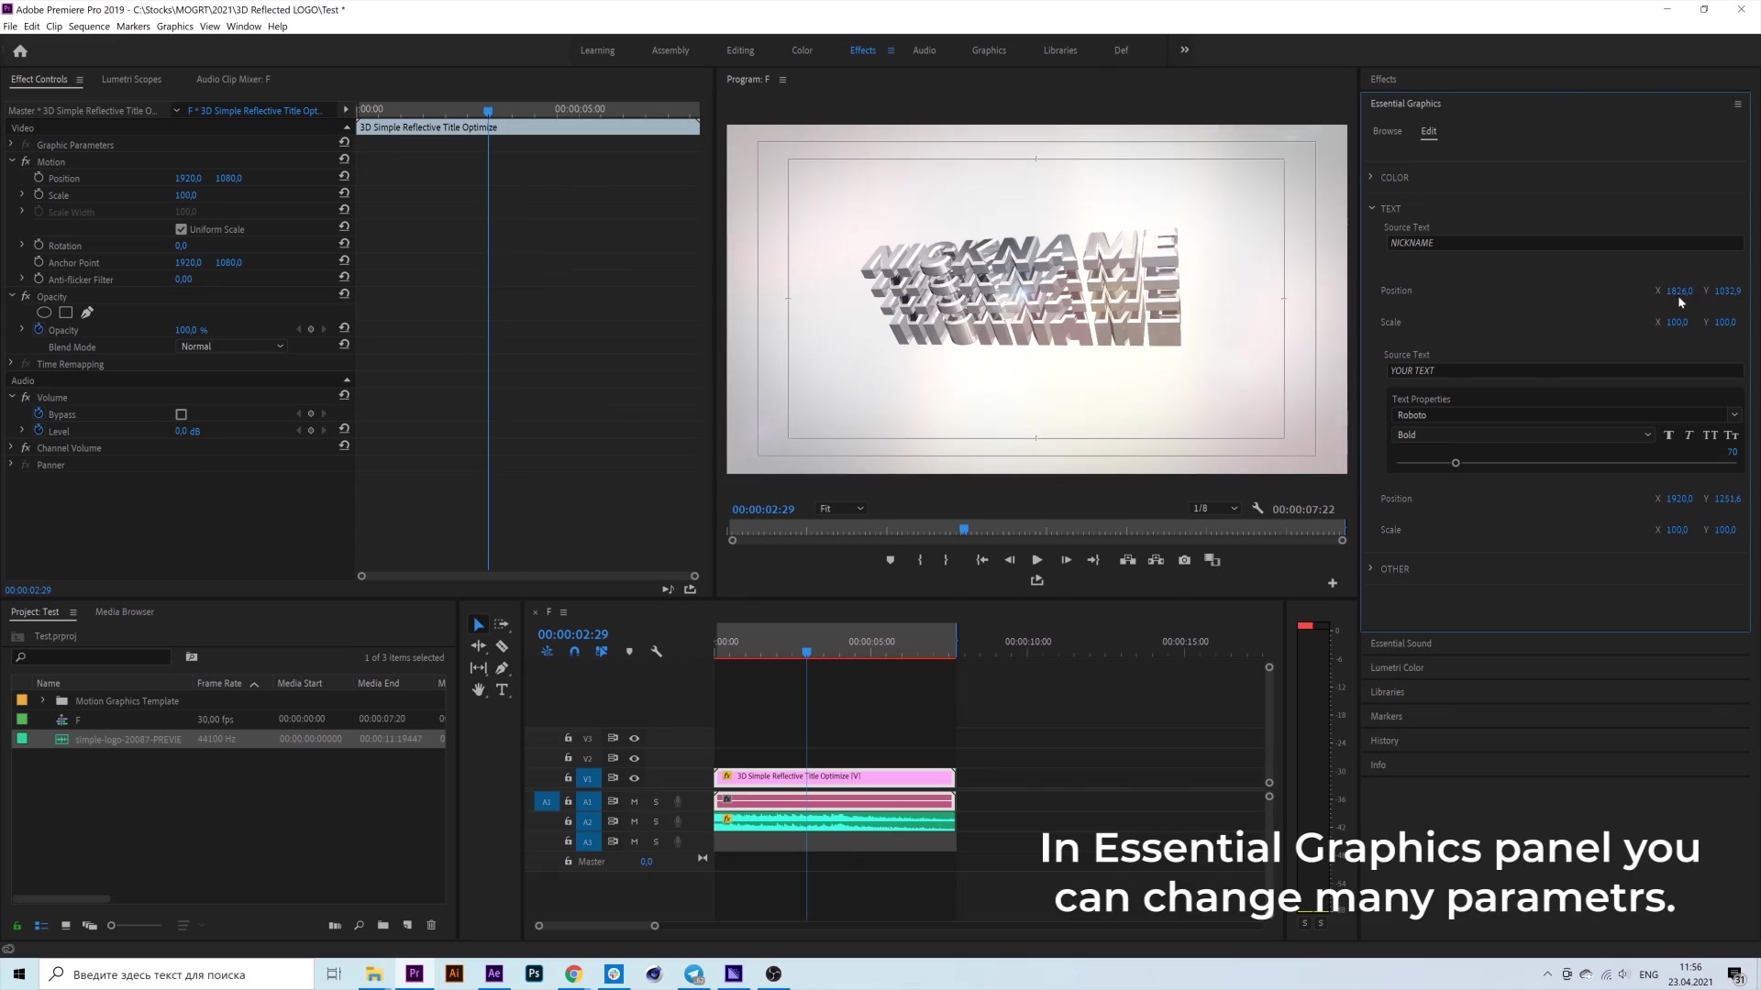Click New Bin icon in Project panel
Viewport: 1761px width, 990px height.
click(383, 925)
